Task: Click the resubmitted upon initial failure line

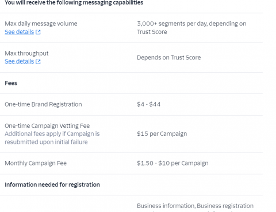Action: pos(46,142)
